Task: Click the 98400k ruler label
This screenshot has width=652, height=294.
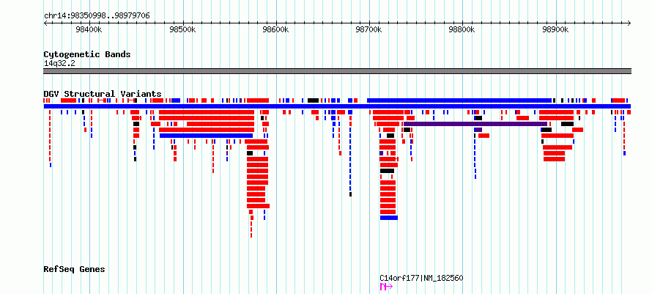Action: point(90,30)
